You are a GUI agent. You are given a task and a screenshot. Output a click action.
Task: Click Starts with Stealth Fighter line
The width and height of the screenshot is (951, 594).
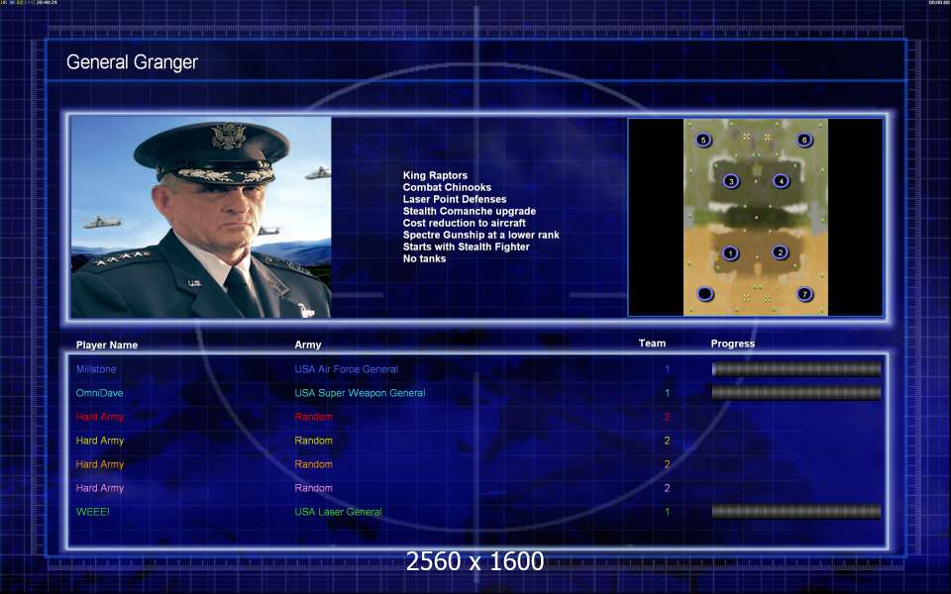point(466,247)
